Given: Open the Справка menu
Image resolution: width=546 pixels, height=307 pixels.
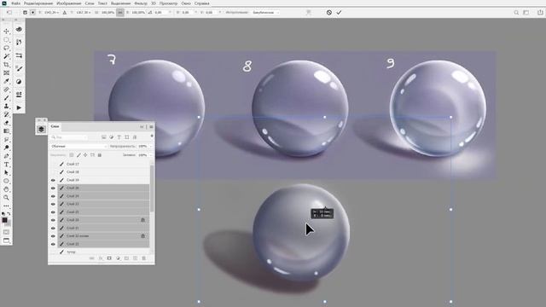Looking at the screenshot, I should (x=202, y=3).
